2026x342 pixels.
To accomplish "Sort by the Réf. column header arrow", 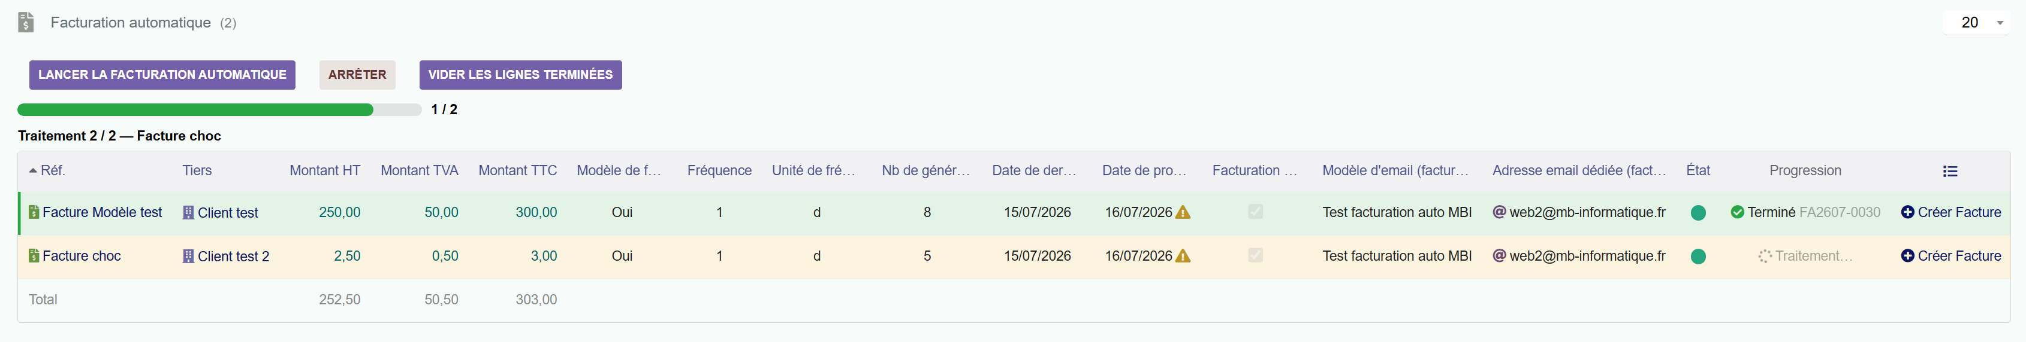I will pyautogui.click(x=33, y=170).
